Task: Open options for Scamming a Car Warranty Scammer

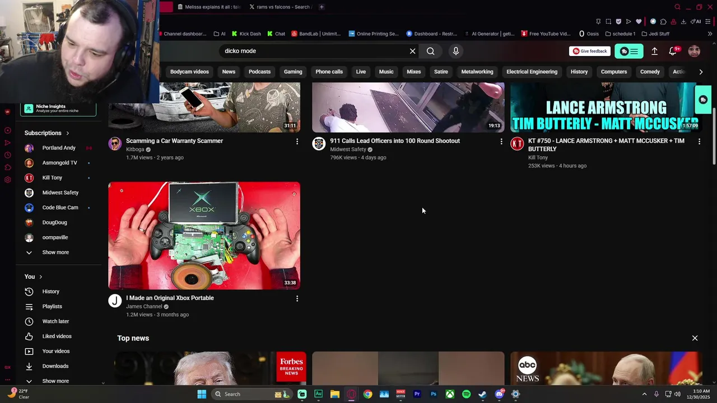Action: coord(297,142)
